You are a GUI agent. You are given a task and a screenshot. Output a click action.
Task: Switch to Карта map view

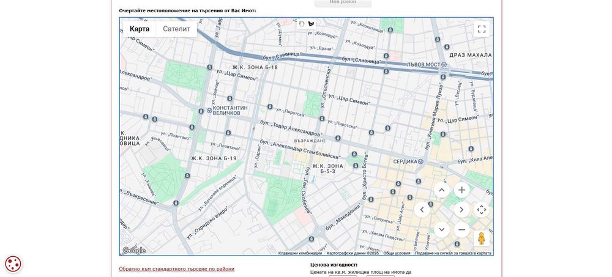point(140,29)
